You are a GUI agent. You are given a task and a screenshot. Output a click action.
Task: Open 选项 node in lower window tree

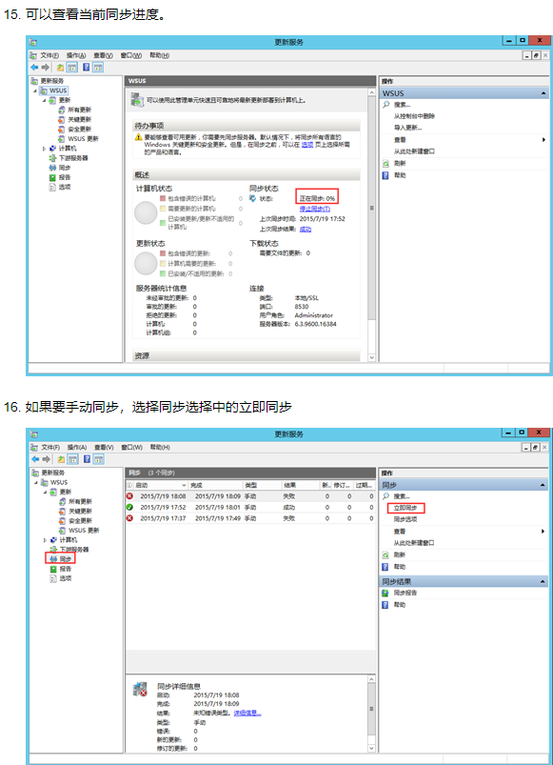(61, 578)
